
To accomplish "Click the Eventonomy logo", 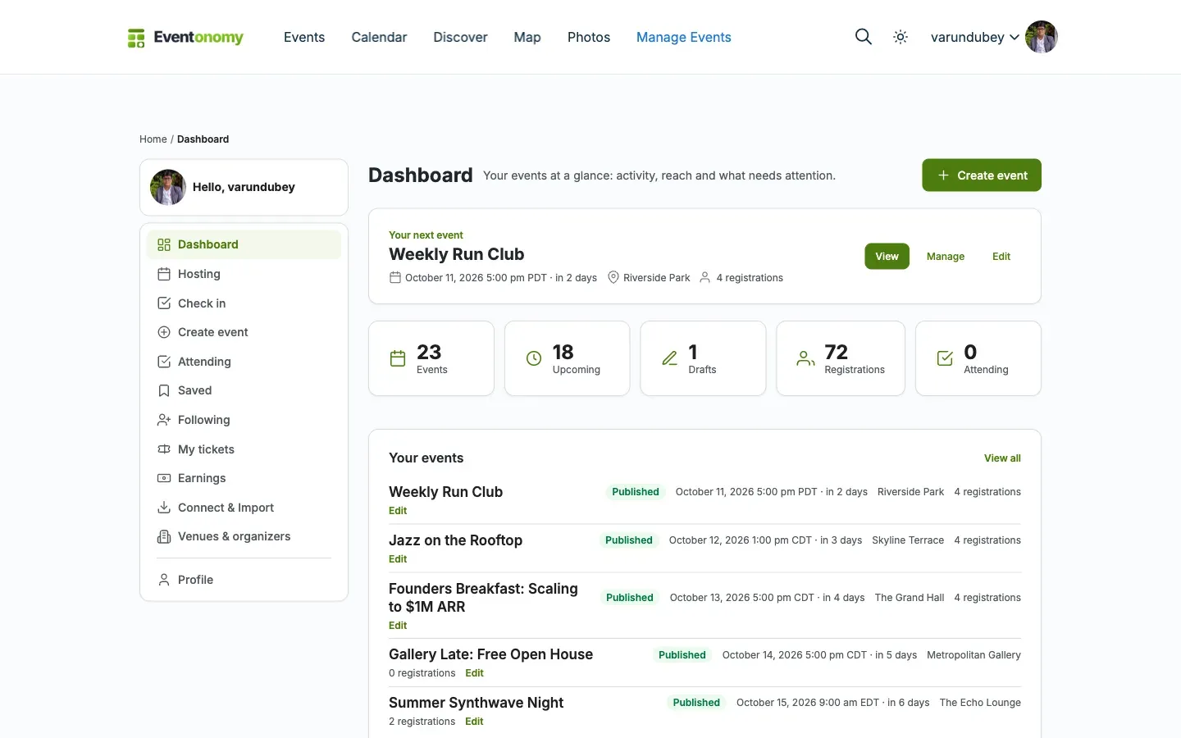I will [185, 38].
